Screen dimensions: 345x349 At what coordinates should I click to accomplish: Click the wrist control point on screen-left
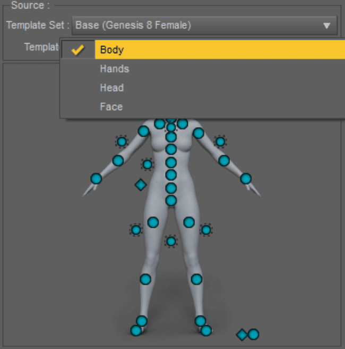click(x=96, y=179)
